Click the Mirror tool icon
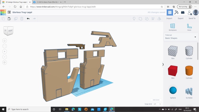This screenshot has width=199, height=112. pos(159,19)
